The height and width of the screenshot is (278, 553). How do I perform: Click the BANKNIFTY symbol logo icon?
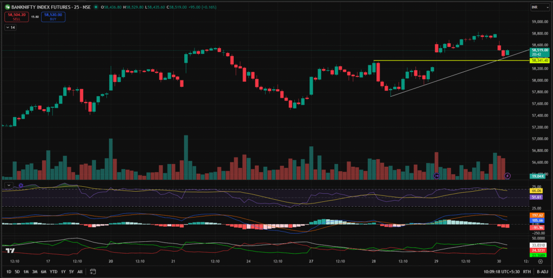(x=7, y=8)
